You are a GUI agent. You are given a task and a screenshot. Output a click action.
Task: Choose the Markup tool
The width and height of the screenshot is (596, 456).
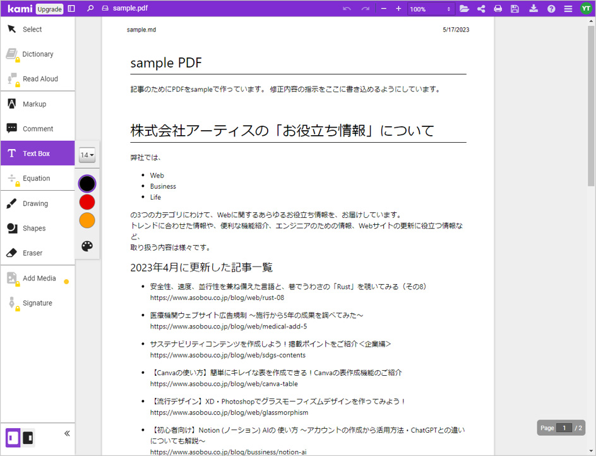tap(37, 104)
